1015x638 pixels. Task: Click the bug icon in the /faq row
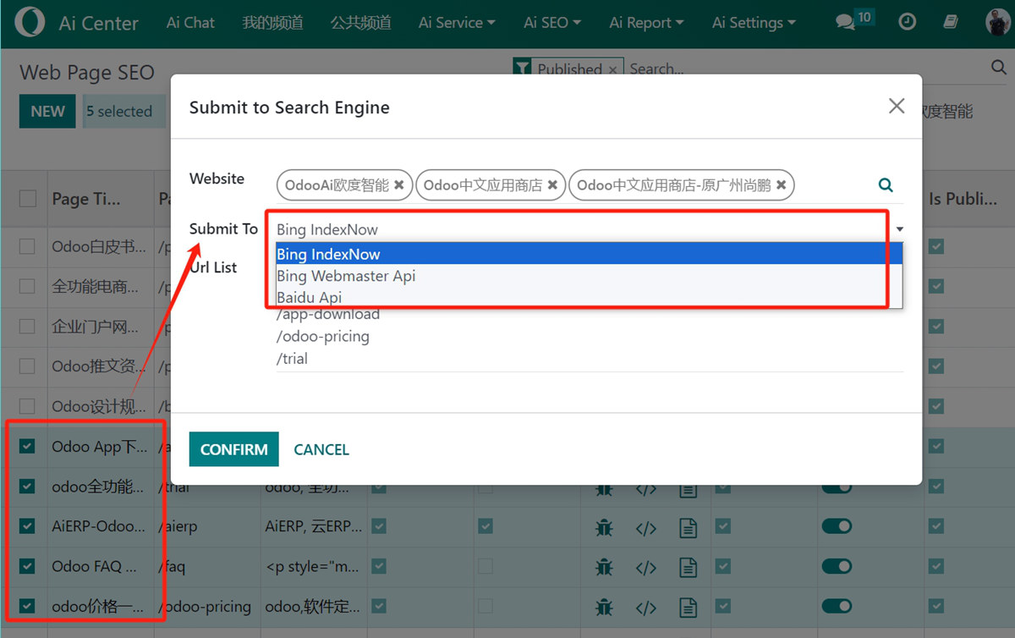[603, 567]
